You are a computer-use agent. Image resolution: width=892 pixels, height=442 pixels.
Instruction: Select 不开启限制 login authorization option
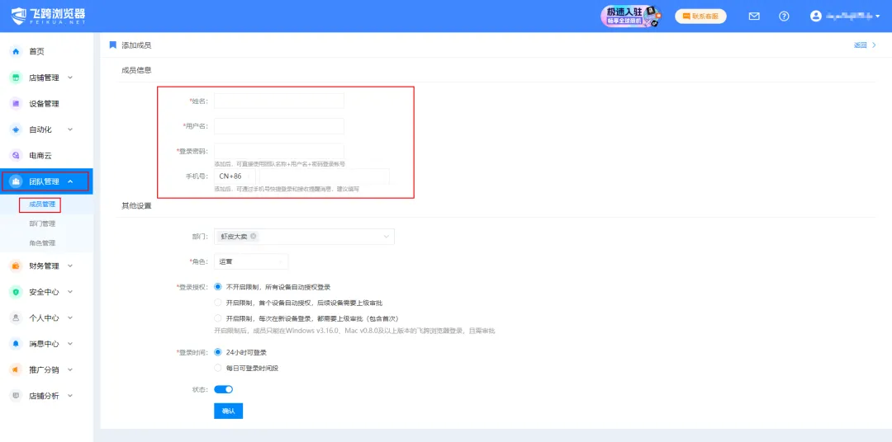point(218,287)
